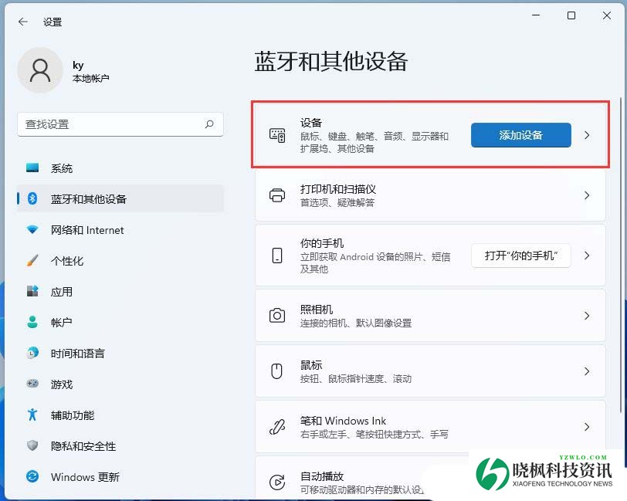627x501 pixels.
Task: Open 隐私和安全性 settings section
Action: [83, 446]
